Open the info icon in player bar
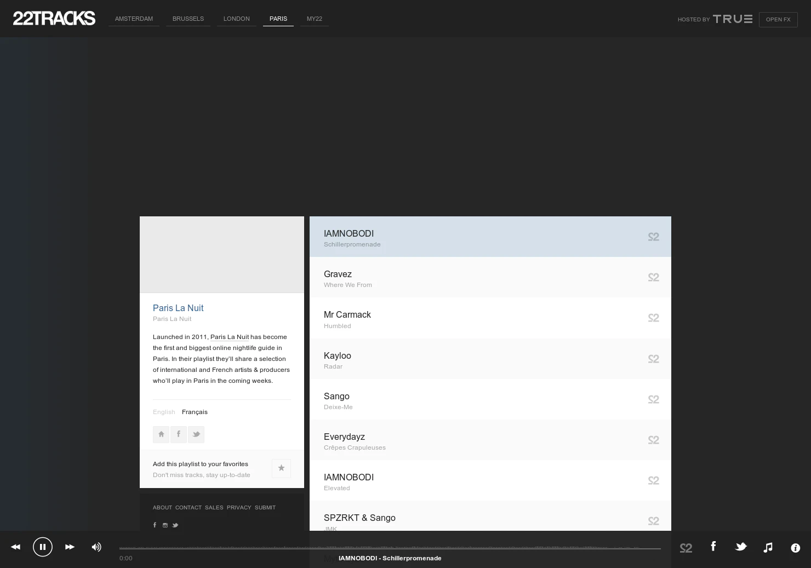The width and height of the screenshot is (811, 568). pyautogui.click(x=796, y=548)
